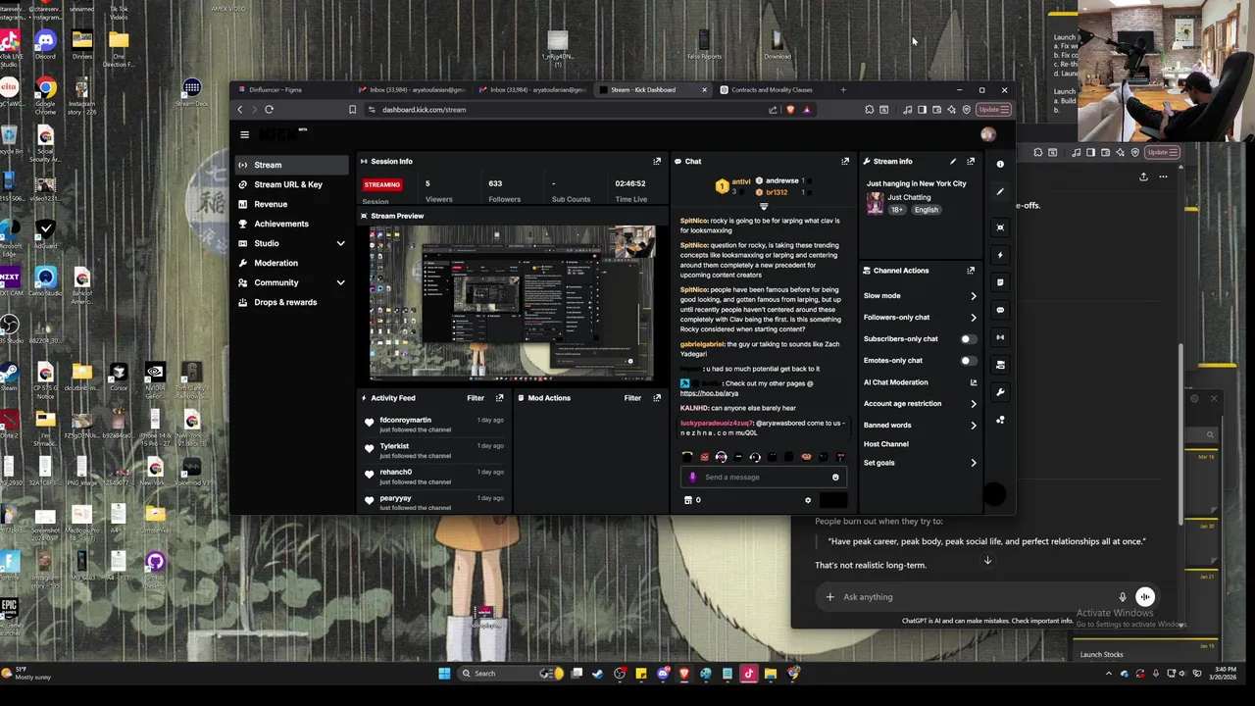Image resolution: width=1255 pixels, height=706 pixels.
Task: Pop out the Chat panel
Action: [845, 161]
